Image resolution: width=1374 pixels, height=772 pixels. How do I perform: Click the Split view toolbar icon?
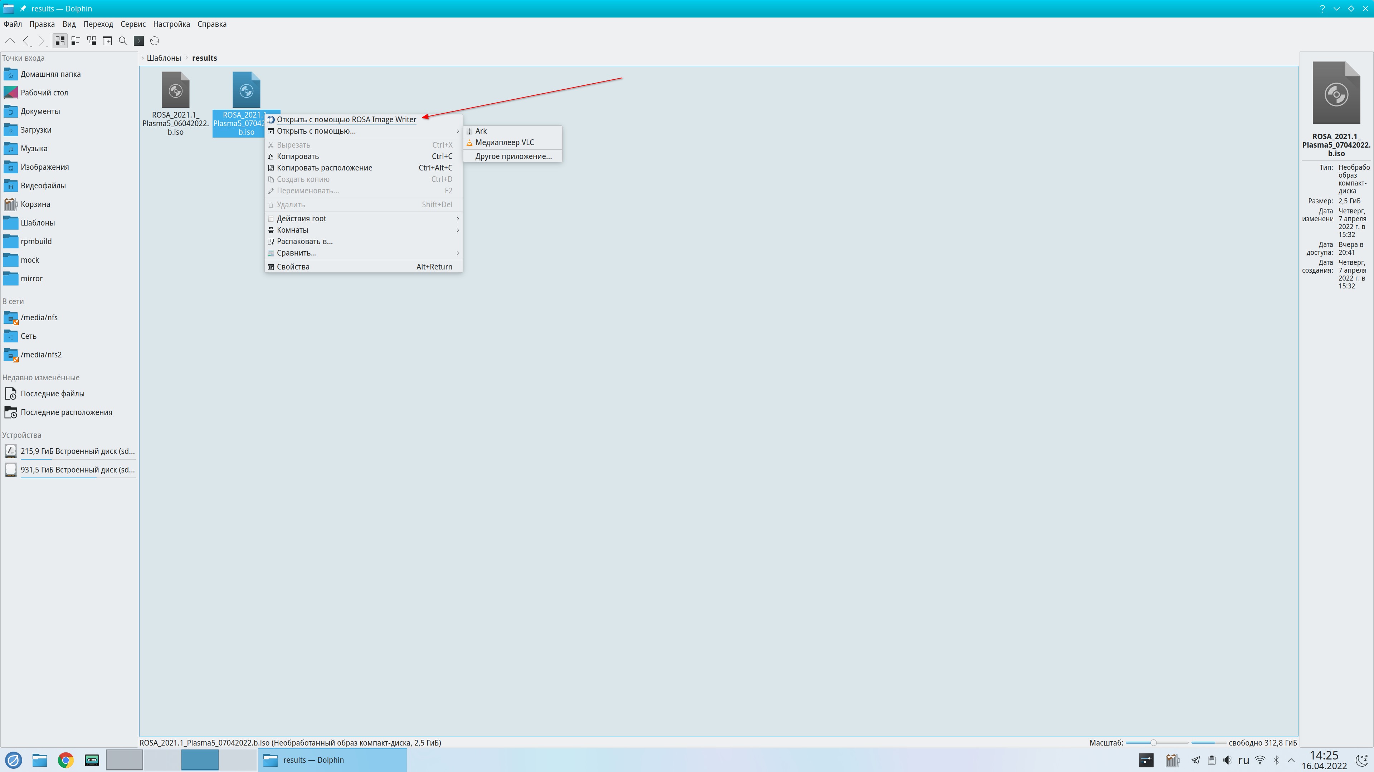tap(107, 40)
